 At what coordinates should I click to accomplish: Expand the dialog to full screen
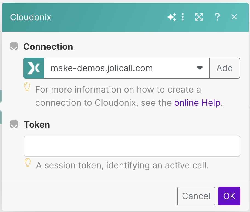tap(199, 17)
